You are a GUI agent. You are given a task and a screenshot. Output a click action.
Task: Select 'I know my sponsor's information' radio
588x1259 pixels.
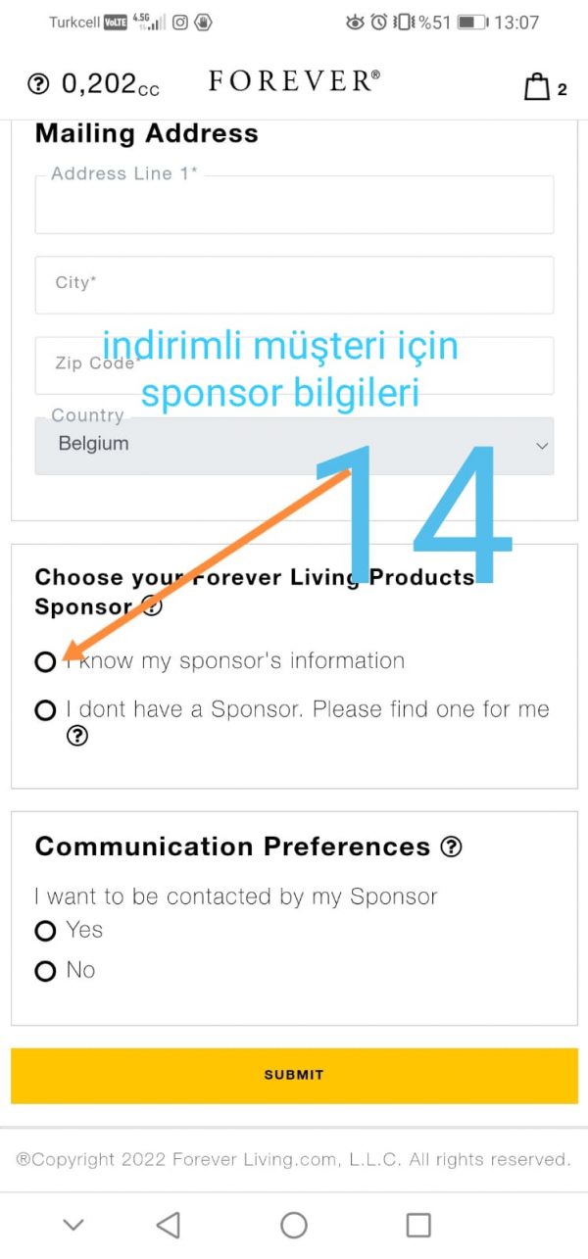pos(45,662)
